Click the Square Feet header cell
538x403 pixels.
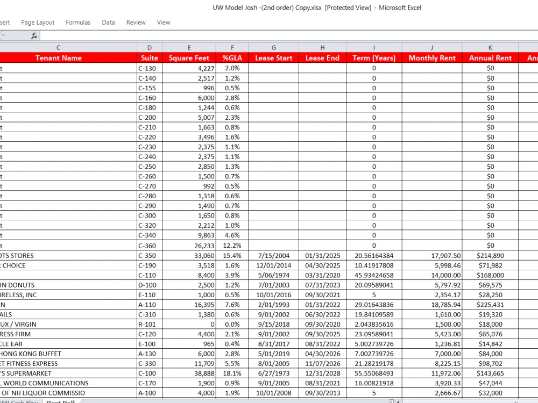[x=189, y=58]
